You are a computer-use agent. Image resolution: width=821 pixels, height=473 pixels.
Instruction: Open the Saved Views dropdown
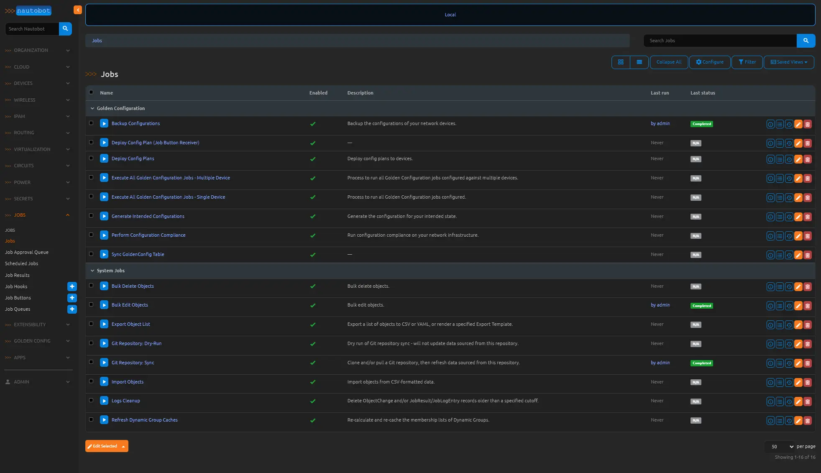[789, 62]
